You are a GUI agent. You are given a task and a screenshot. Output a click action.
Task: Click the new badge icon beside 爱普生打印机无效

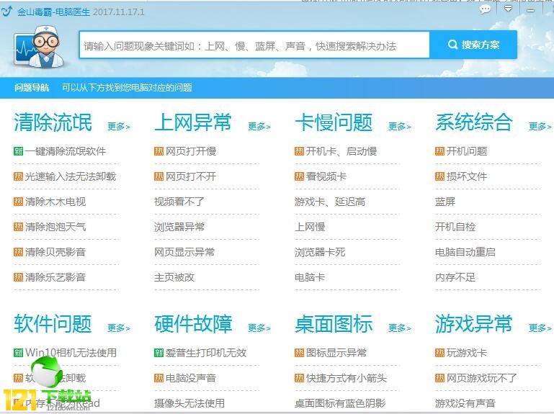(x=159, y=353)
